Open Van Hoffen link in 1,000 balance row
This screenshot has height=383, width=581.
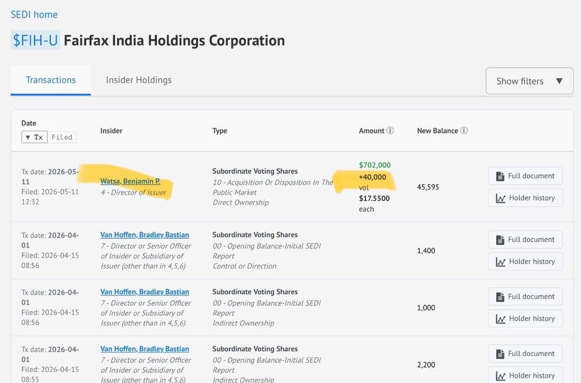(145, 291)
